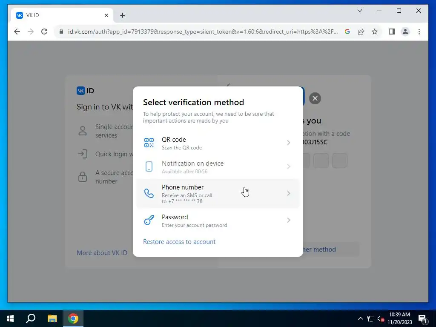Click the padlock secure account icon
436x327 pixels.
pyautogui.click(x=83, y=177)
